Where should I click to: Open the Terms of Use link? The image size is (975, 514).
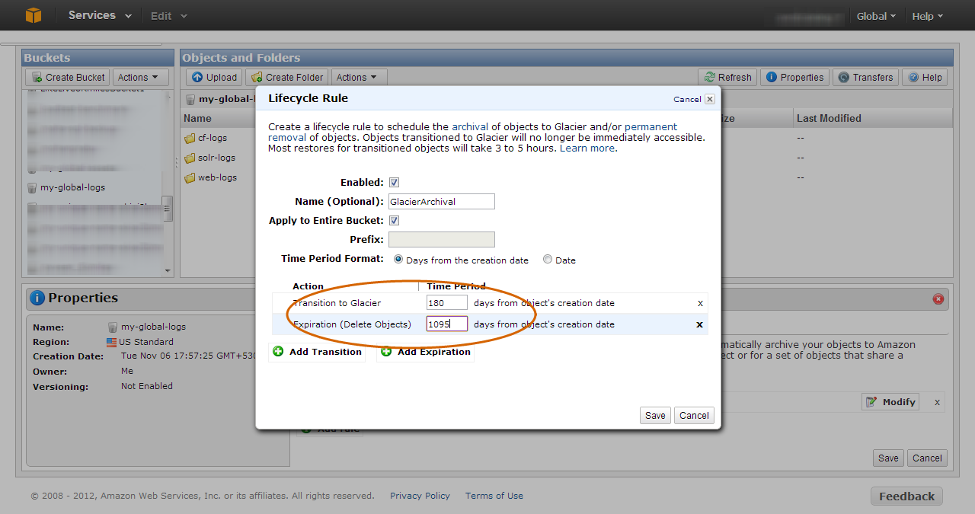point(494,496)
